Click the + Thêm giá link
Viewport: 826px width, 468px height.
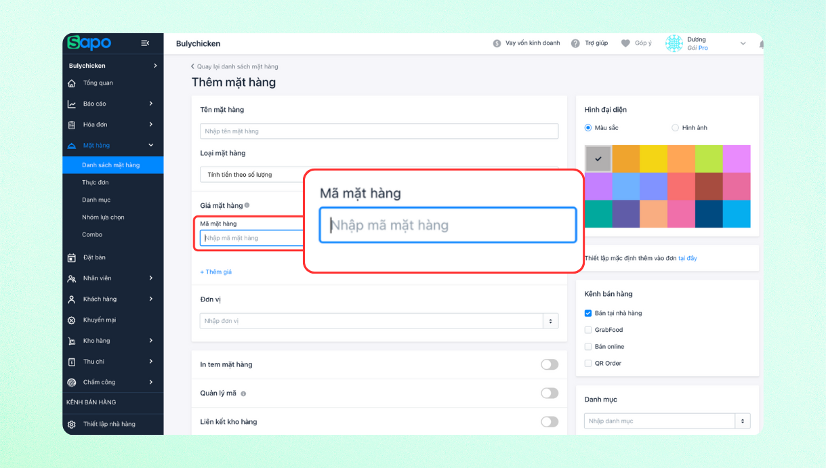coord(216,272)
